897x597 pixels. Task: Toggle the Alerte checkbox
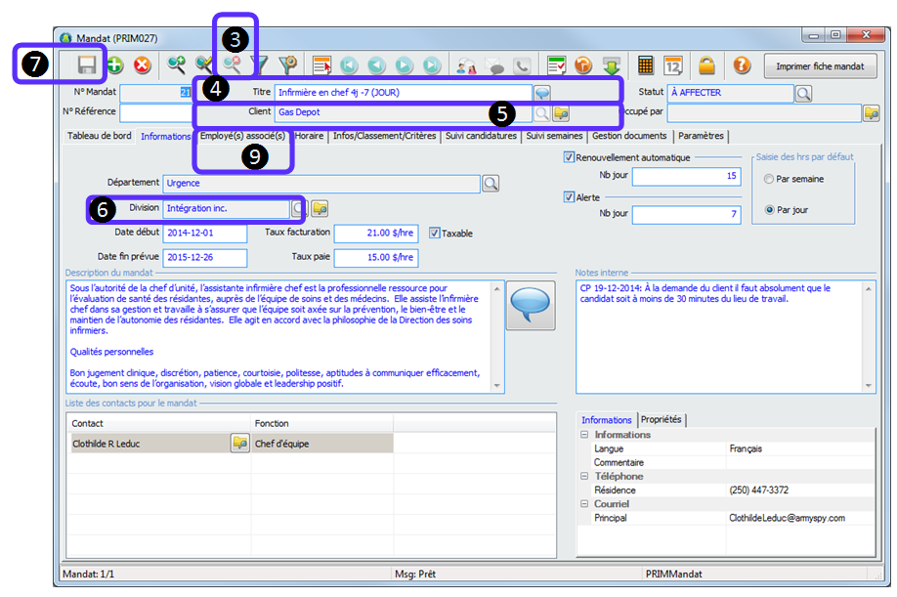click(x=570, y=196)
